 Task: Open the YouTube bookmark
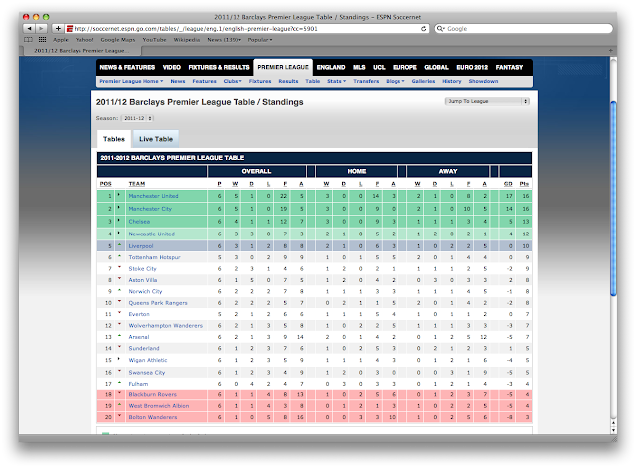[154, 40]
